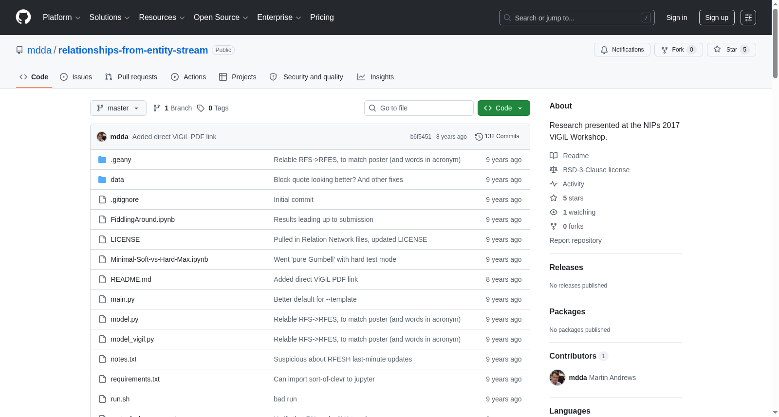Open the mdda owner link
This screenshot has height=417, width=779.
[39, 50]
